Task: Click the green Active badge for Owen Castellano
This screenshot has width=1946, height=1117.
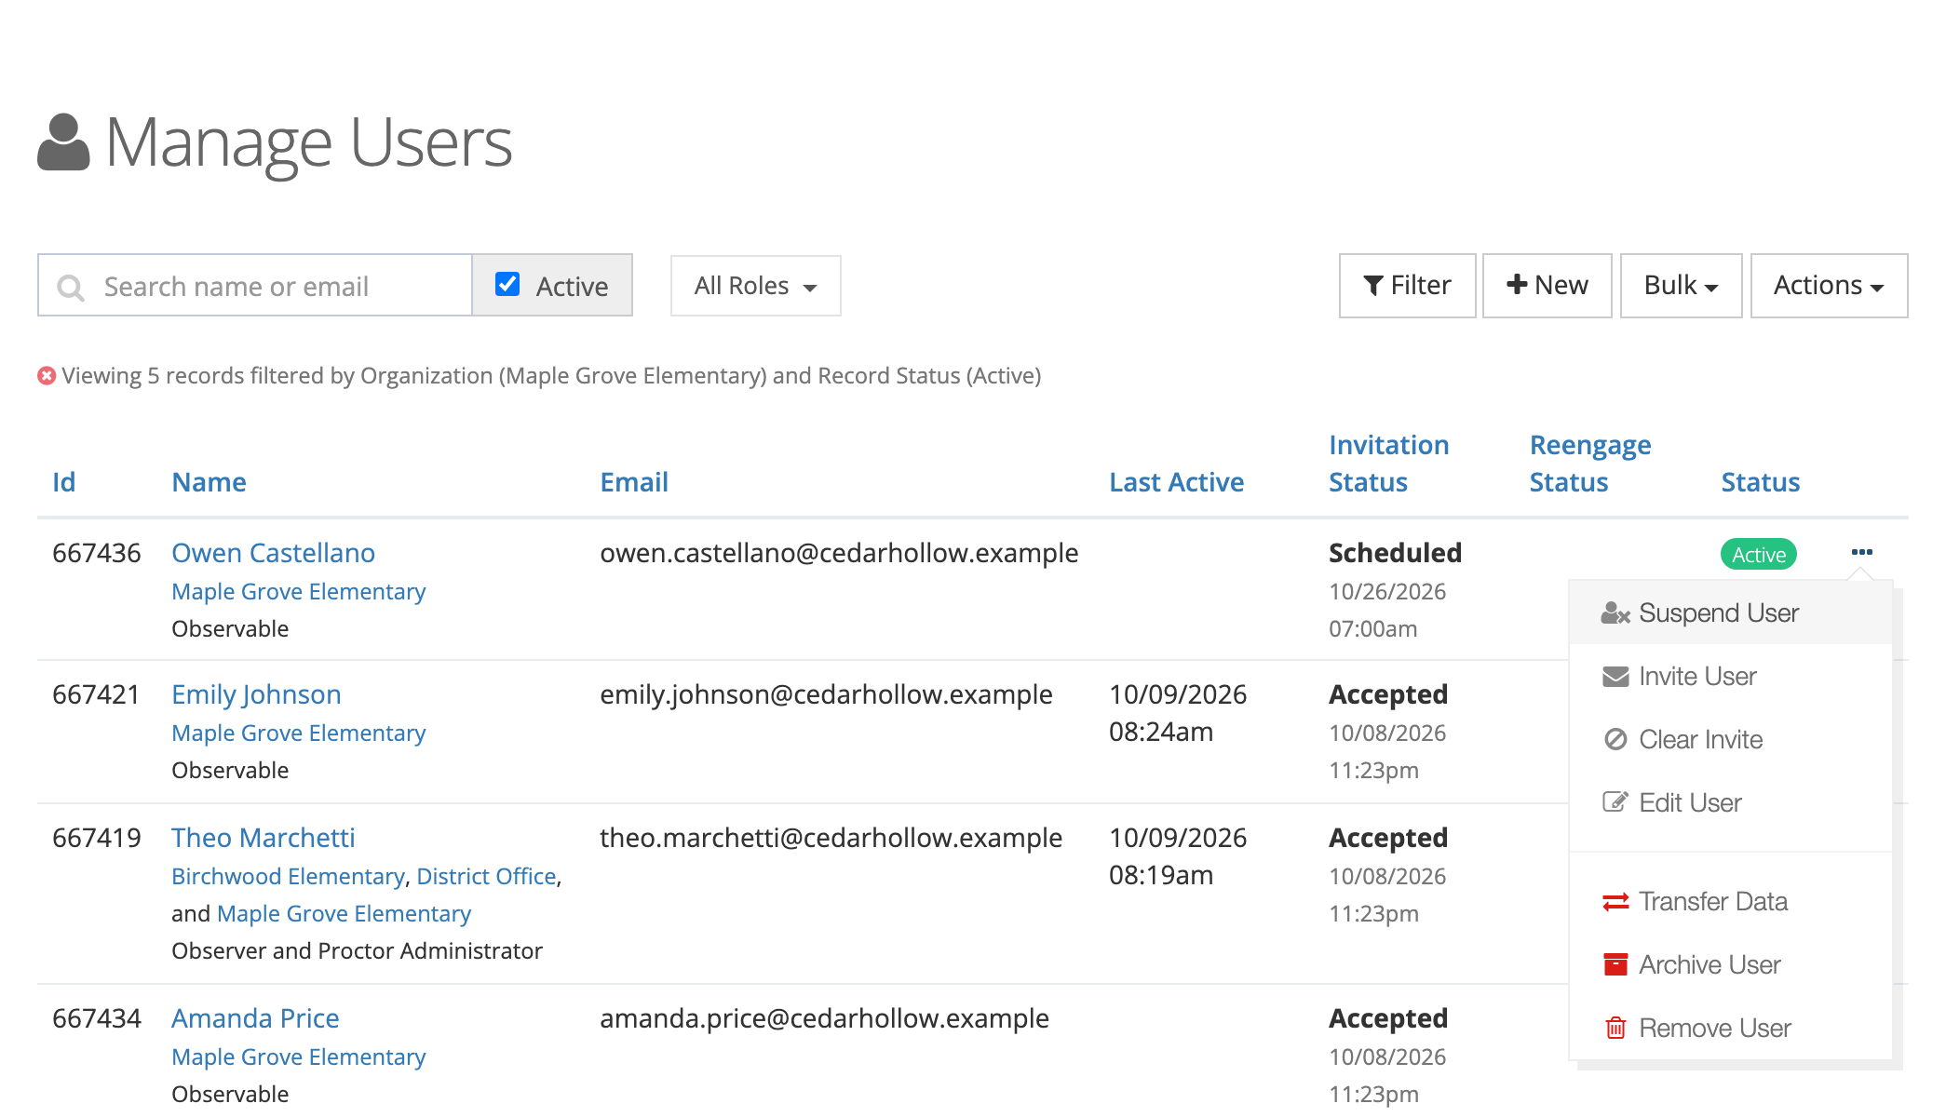Action: pos(1758,555)
